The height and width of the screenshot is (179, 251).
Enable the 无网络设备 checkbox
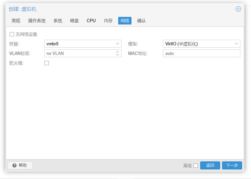tap(12, 34)
